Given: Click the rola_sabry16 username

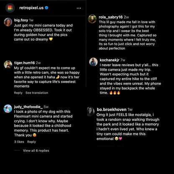Looking at the screenshot, I should (111, 17).
